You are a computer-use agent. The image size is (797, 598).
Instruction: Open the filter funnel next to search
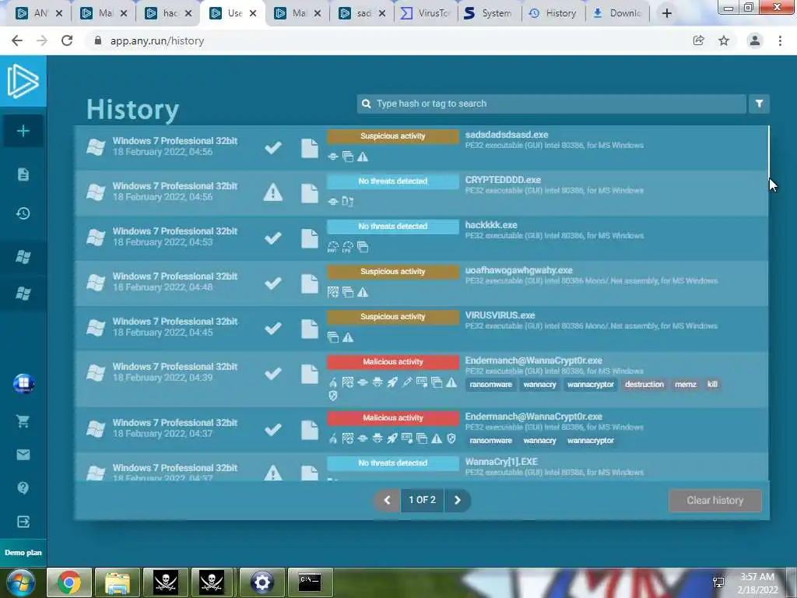759,104
